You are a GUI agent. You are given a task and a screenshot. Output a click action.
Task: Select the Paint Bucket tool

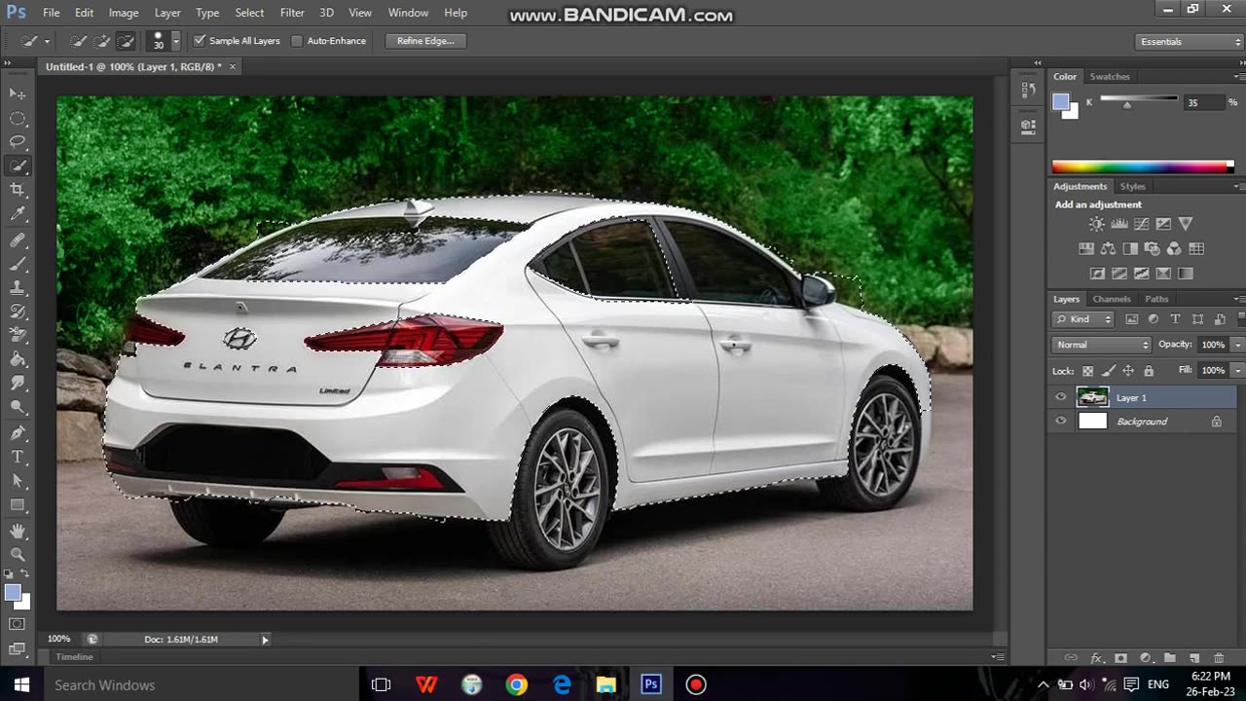click(x=18, y=359)
